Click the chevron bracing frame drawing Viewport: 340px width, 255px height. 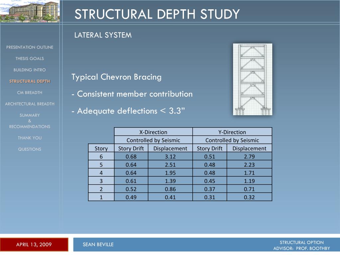(253, 79)
